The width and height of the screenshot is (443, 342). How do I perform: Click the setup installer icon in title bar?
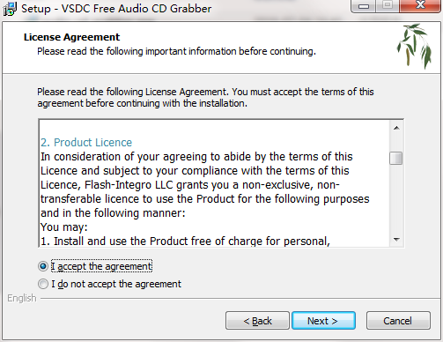point(10,8)
